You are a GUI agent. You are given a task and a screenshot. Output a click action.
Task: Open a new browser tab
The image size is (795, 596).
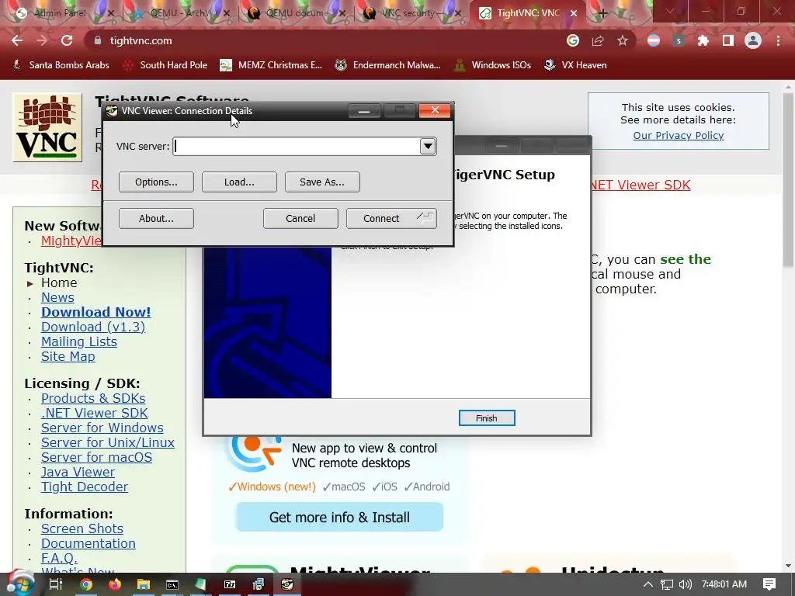pyautogui.click(x=602, y=14)
